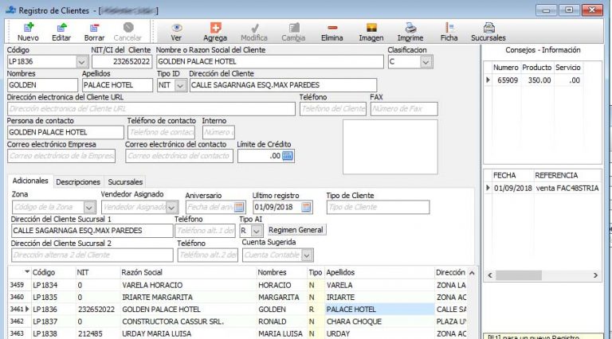612x339 pixels.
Task: Click the Nombres input field
Action: [42, 85]
